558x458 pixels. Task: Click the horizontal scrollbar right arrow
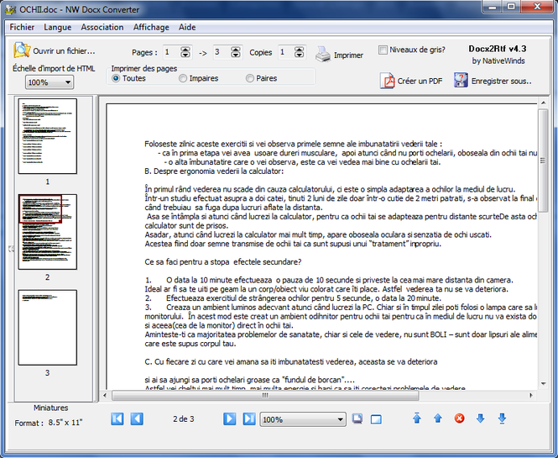tap(531, 395)
